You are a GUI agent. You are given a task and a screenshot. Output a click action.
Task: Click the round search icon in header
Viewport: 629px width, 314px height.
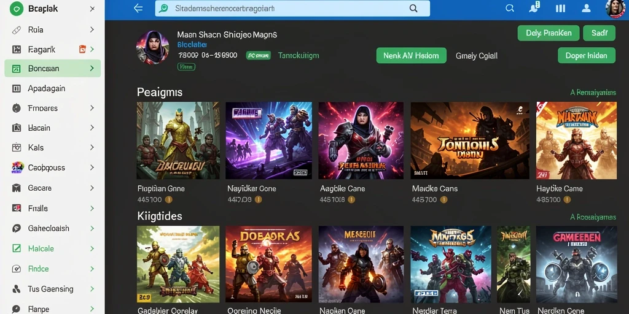(510, 9)
